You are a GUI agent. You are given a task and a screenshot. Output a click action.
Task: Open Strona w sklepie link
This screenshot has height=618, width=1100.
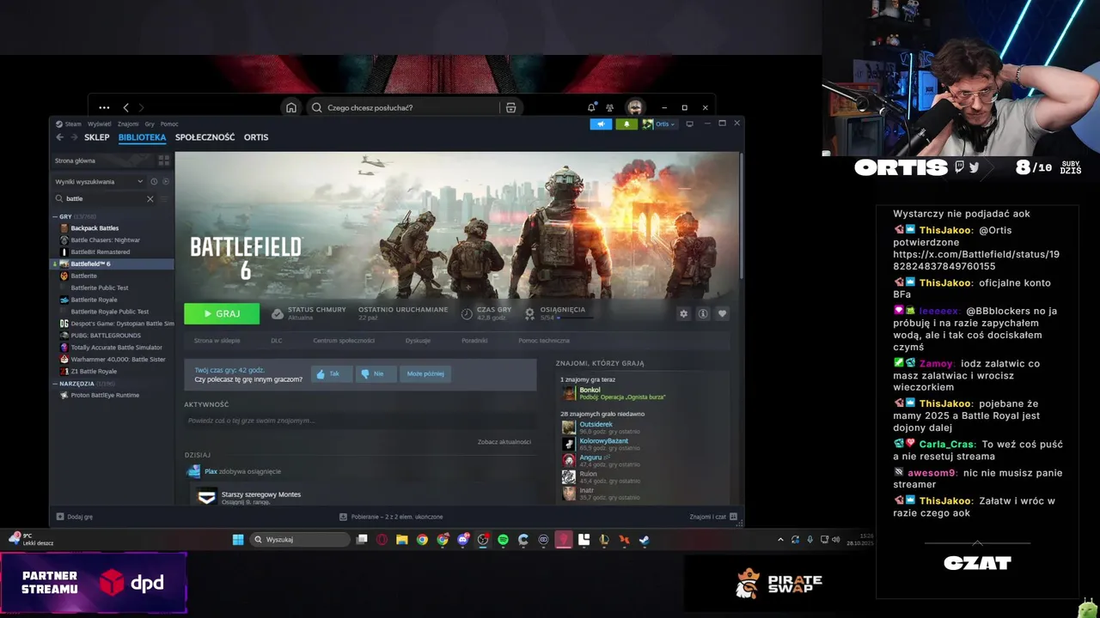click(217, 341)
